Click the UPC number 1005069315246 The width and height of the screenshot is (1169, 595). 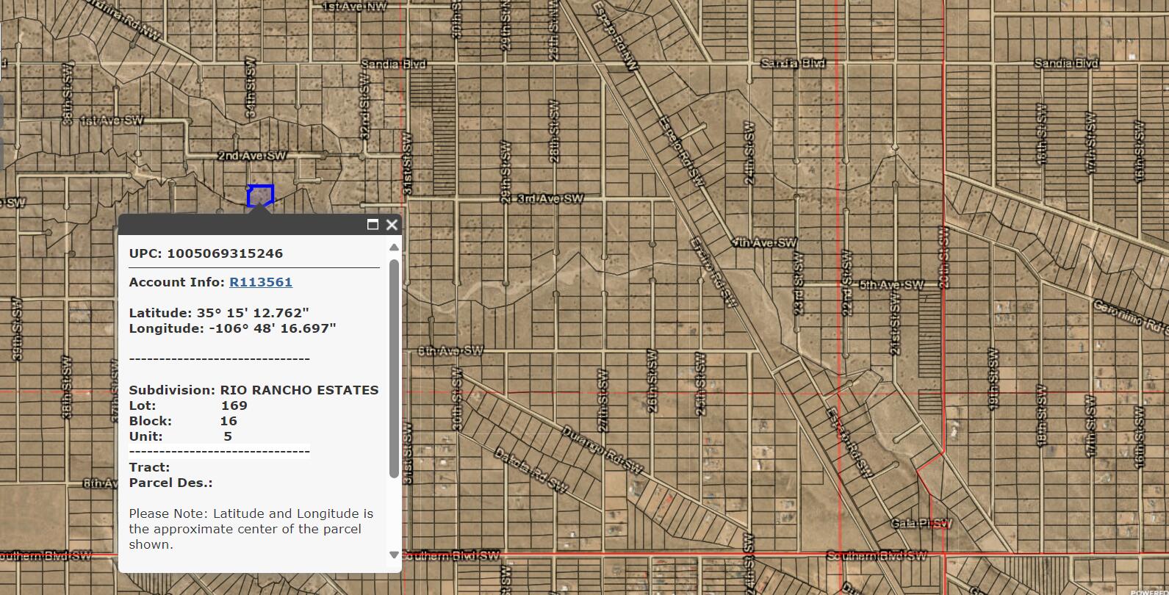click(225, 253)
